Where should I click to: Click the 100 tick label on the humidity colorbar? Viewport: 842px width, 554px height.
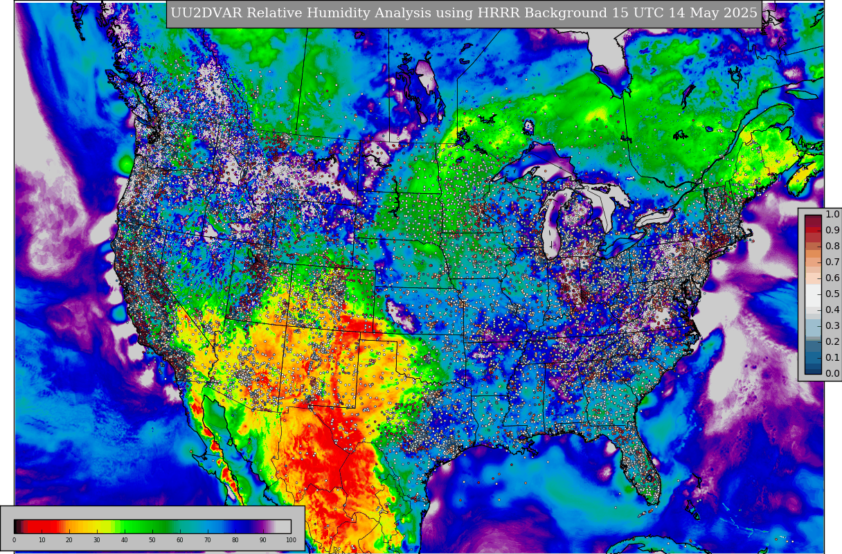tap(291, 539)
